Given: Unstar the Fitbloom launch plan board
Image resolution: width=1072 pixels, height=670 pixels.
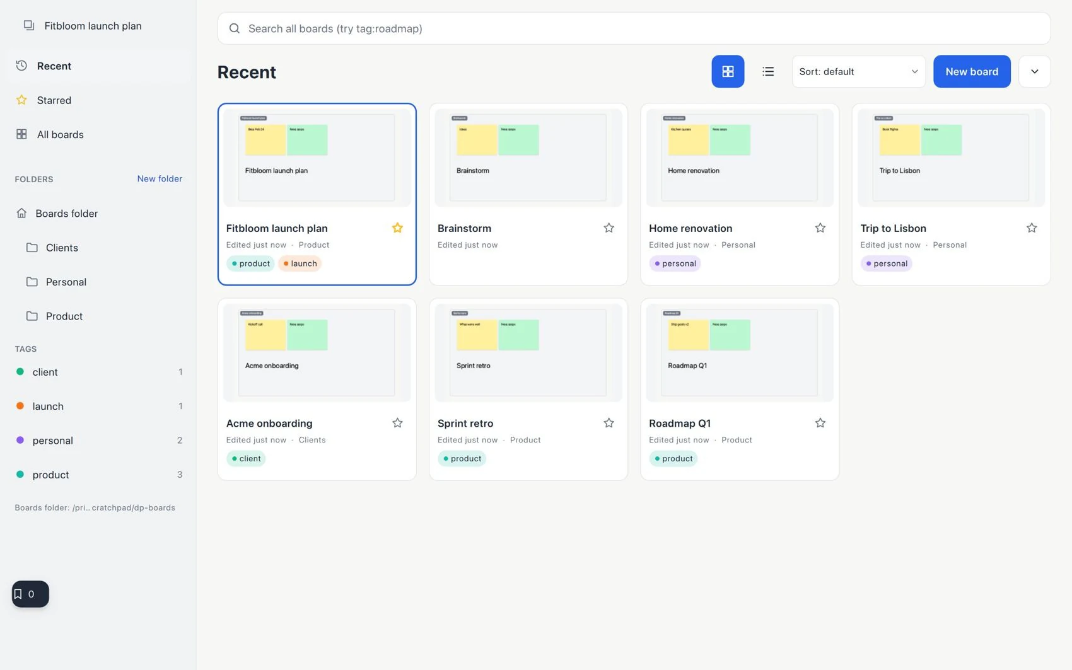Looking at the screenshot, I should point(397,228).
